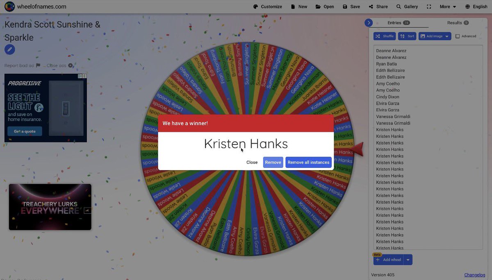Viewport: 492px width, 280px height.
Task: Click the Version 405 text
Action: (383, 275)
